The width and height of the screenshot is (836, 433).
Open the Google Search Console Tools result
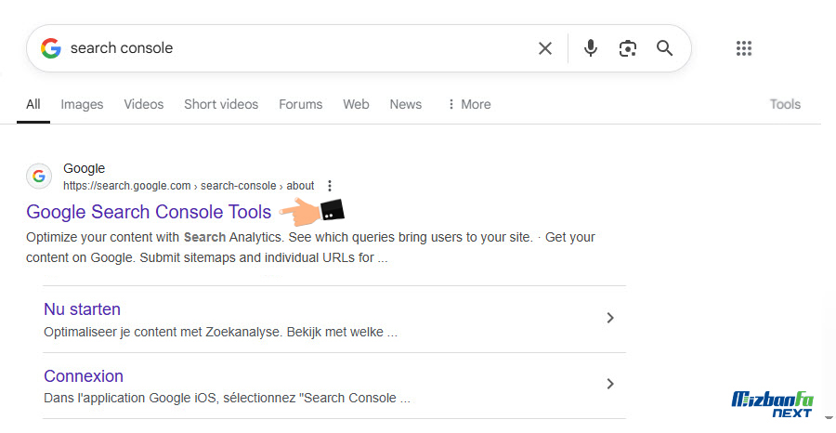149,212
